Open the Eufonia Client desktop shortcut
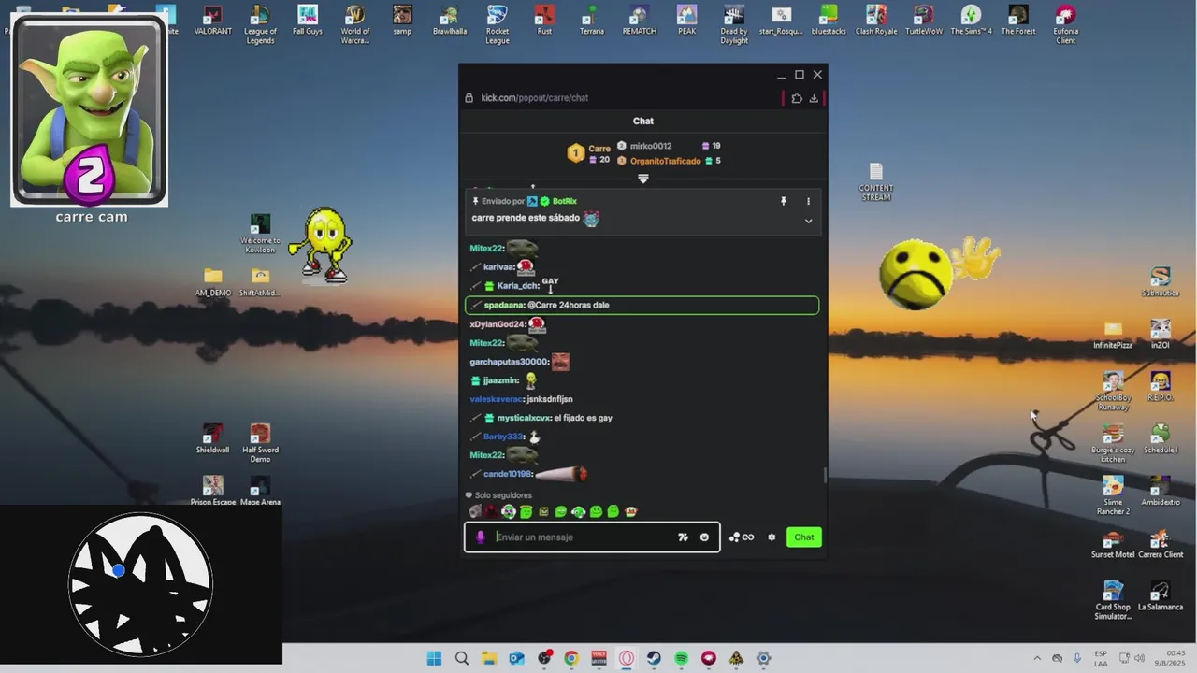This screenshot has height=673, width=1197. (1066, 25)
